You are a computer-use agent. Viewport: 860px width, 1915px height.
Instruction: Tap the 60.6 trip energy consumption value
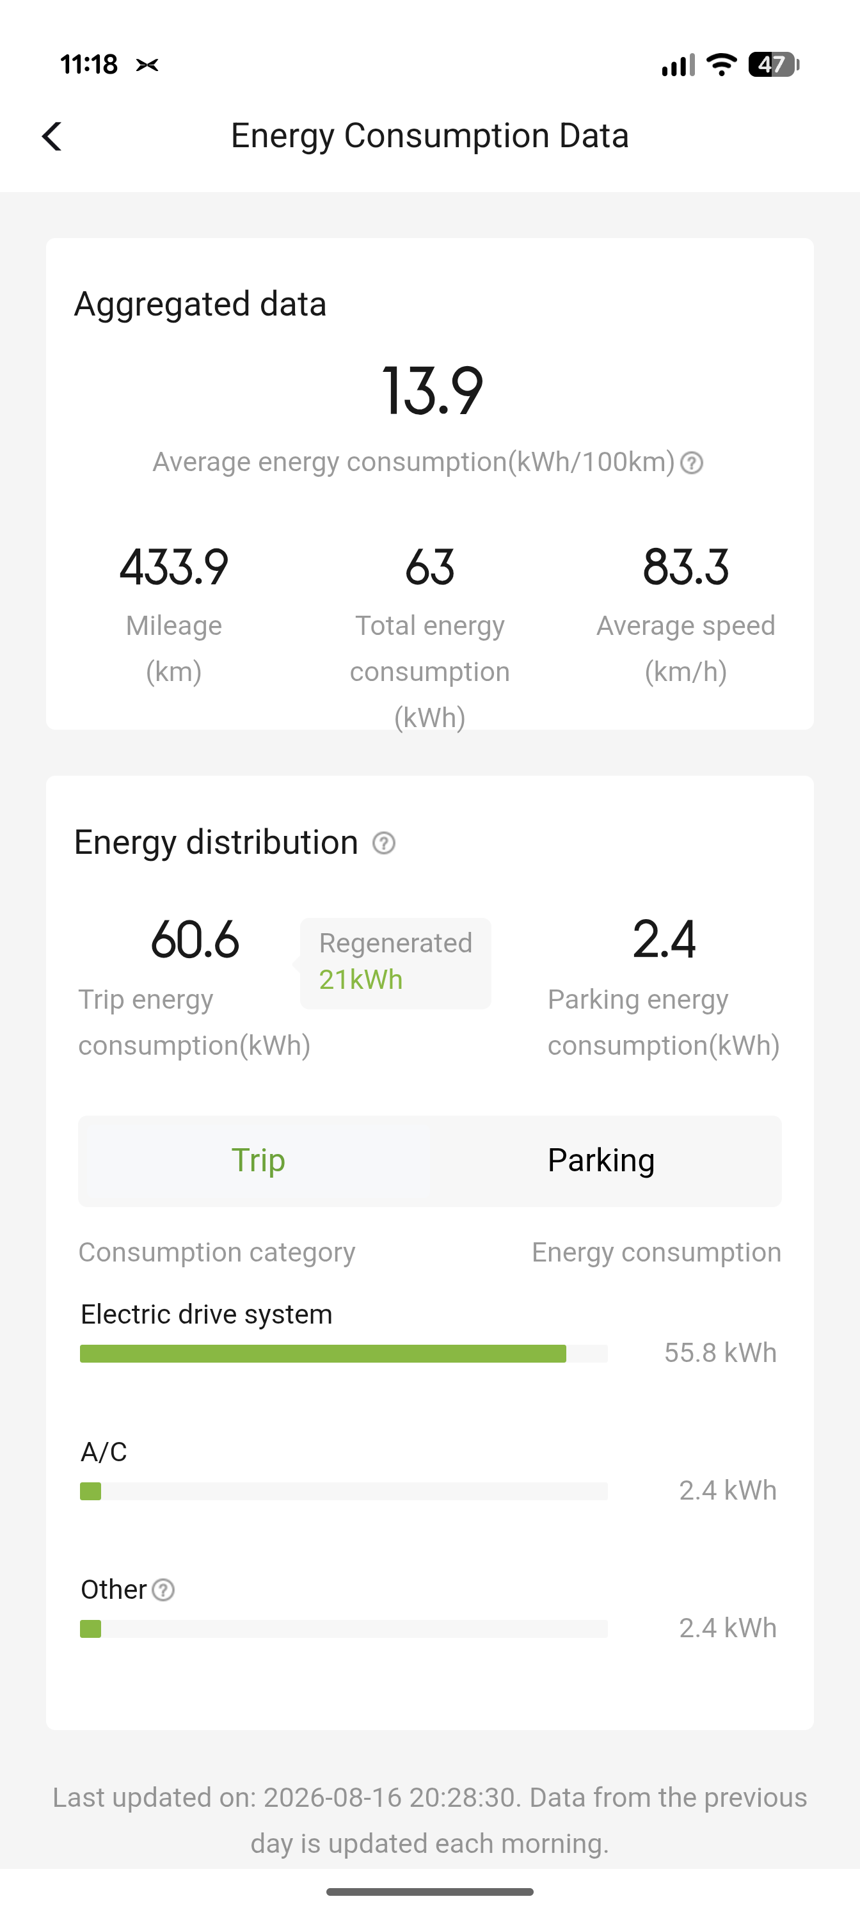(195, 939)
